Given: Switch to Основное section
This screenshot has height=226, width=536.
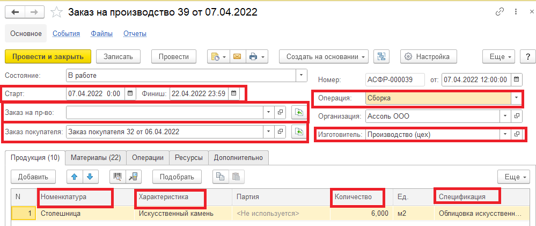Looking at the screenshot, I should pyautogui.click(x=26, y=33).
